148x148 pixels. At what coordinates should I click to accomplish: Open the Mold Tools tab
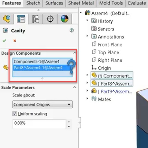click(111, 3)
